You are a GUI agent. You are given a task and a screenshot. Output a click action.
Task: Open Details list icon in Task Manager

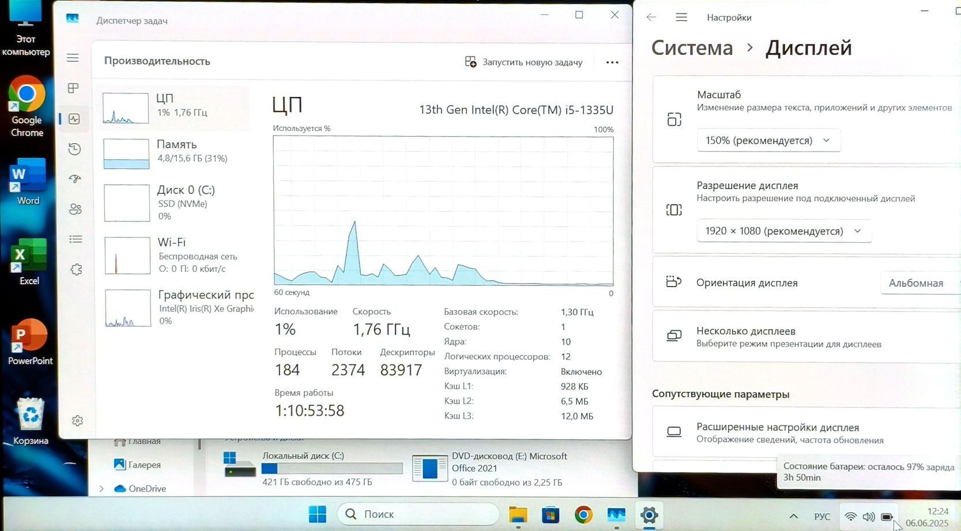(76, 239)
